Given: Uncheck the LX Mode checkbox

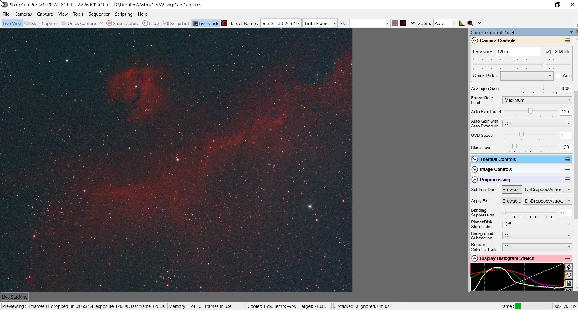Looking at the screenshot, I should coord(547,52).
